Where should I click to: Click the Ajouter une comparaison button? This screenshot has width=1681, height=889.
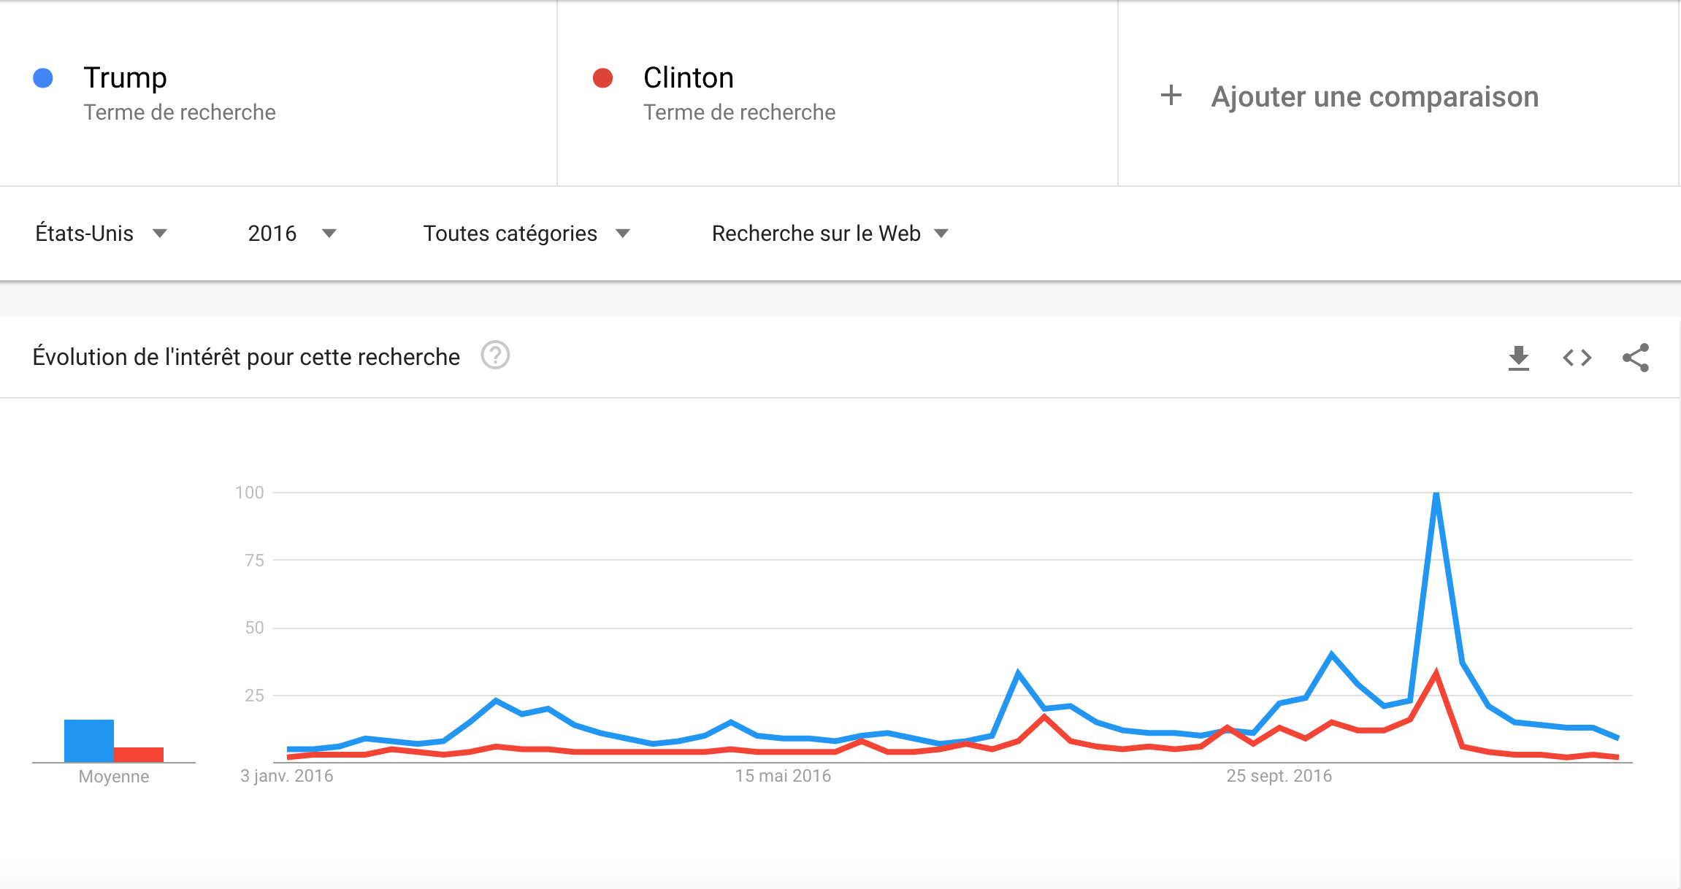coord(1374,96)
